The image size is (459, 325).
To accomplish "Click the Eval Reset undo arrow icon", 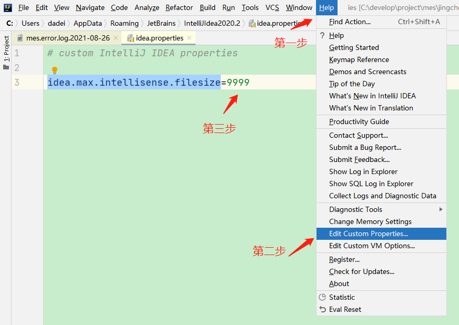I will pyautogui.click(x=322, y=309).
